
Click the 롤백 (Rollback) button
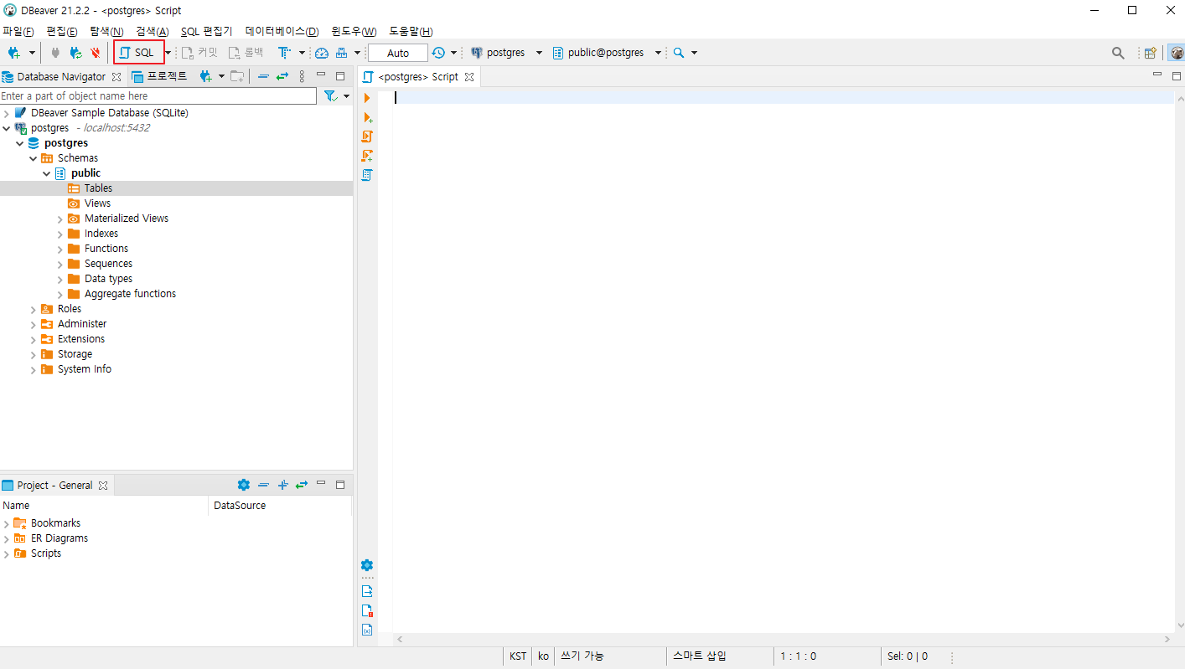(x=246, y=53)
